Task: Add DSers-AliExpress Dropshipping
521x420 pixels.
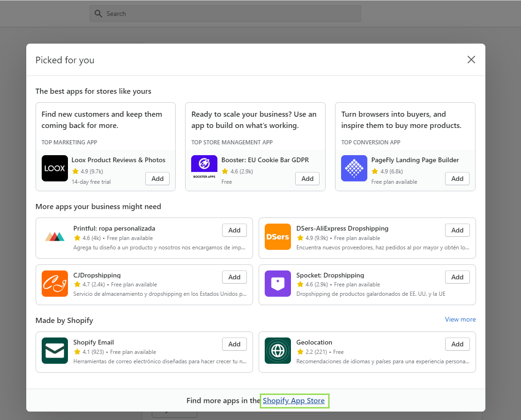Action: click(457, 230)
